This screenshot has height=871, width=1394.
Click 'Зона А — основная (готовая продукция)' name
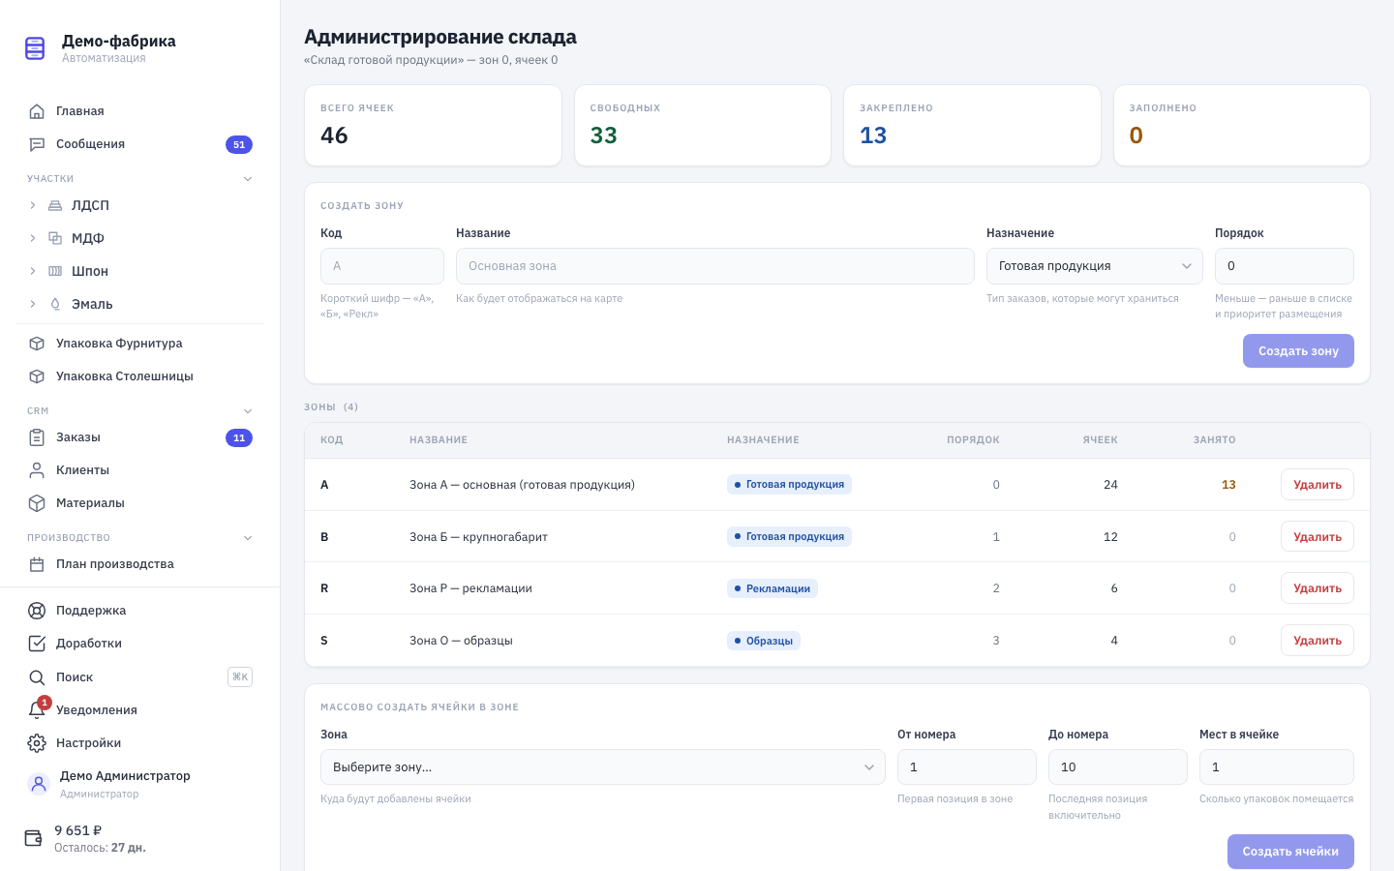click(x=522, y=485)
